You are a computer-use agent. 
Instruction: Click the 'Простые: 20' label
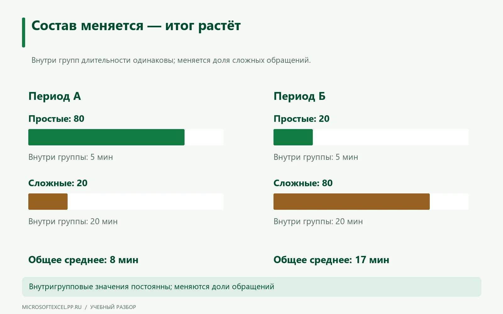(301, 119)
